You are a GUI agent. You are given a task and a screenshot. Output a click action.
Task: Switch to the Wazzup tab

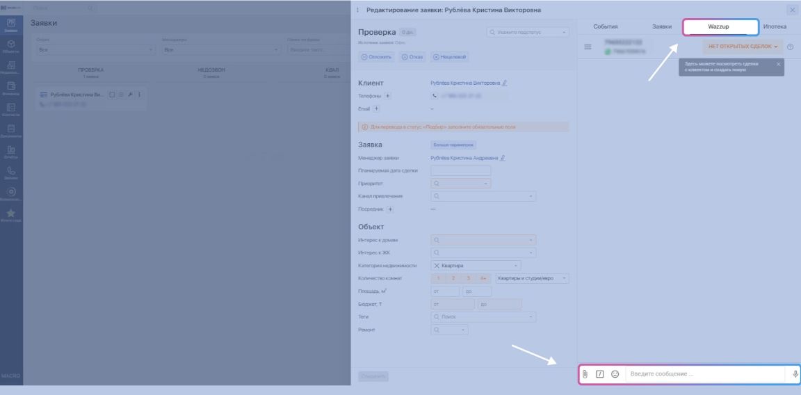point(720,26)
